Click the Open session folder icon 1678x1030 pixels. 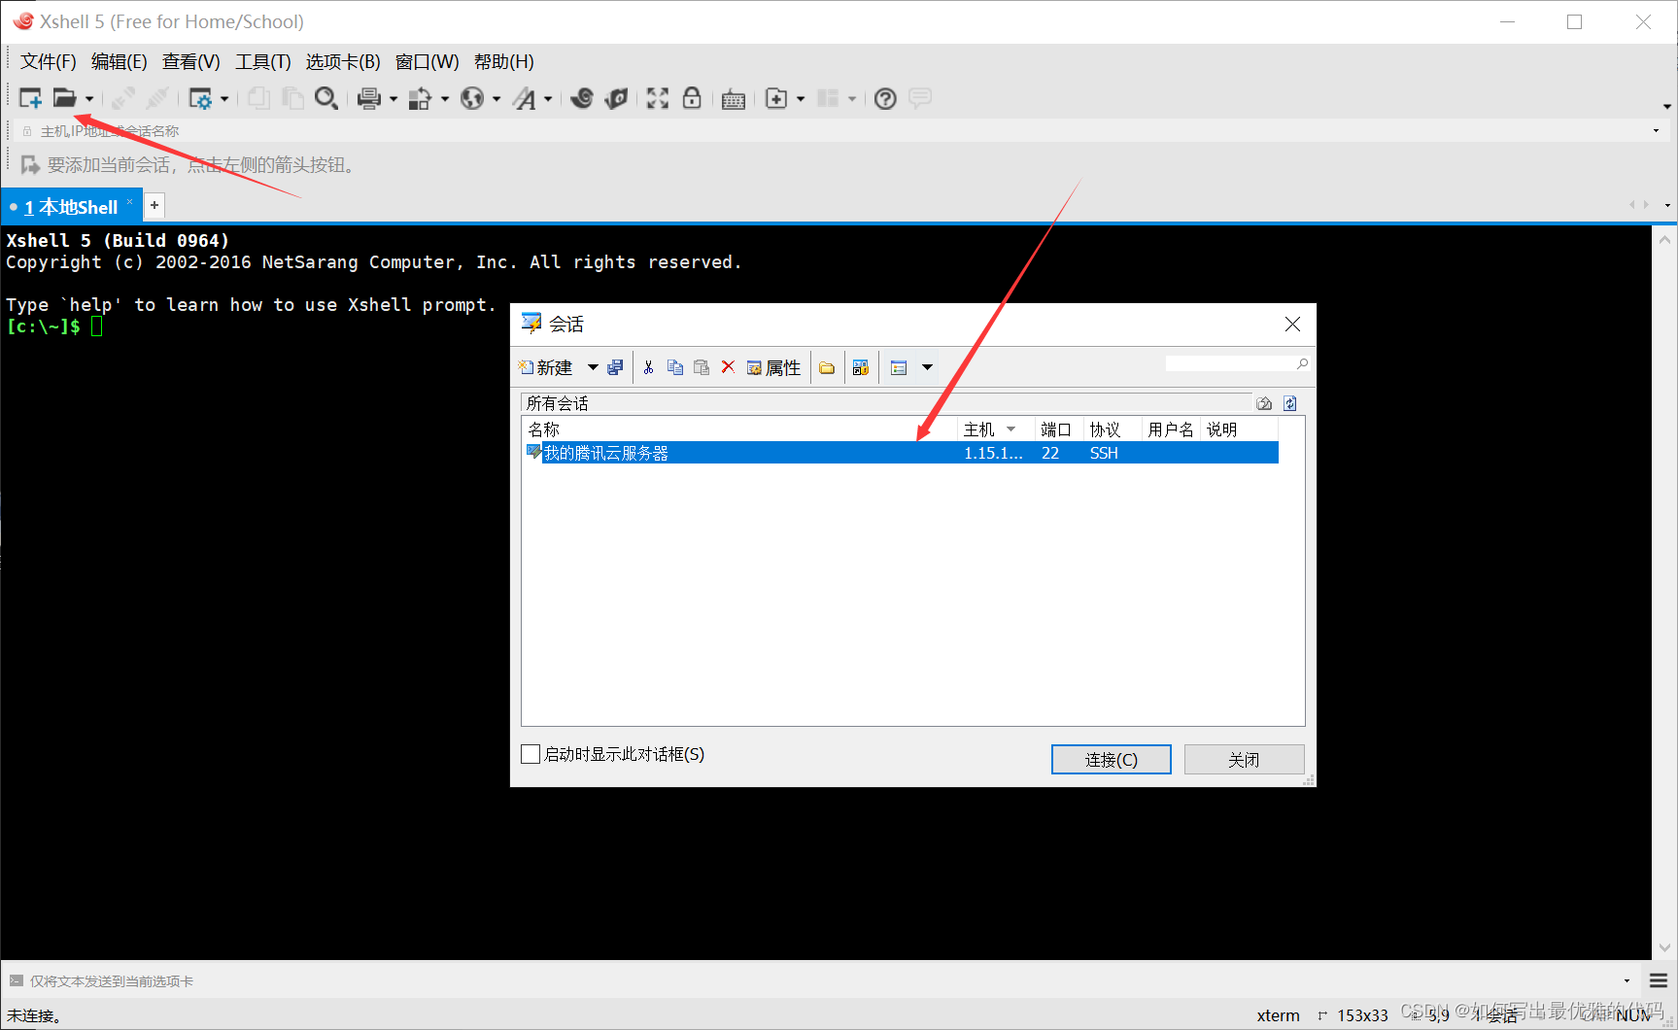point(65,98)
